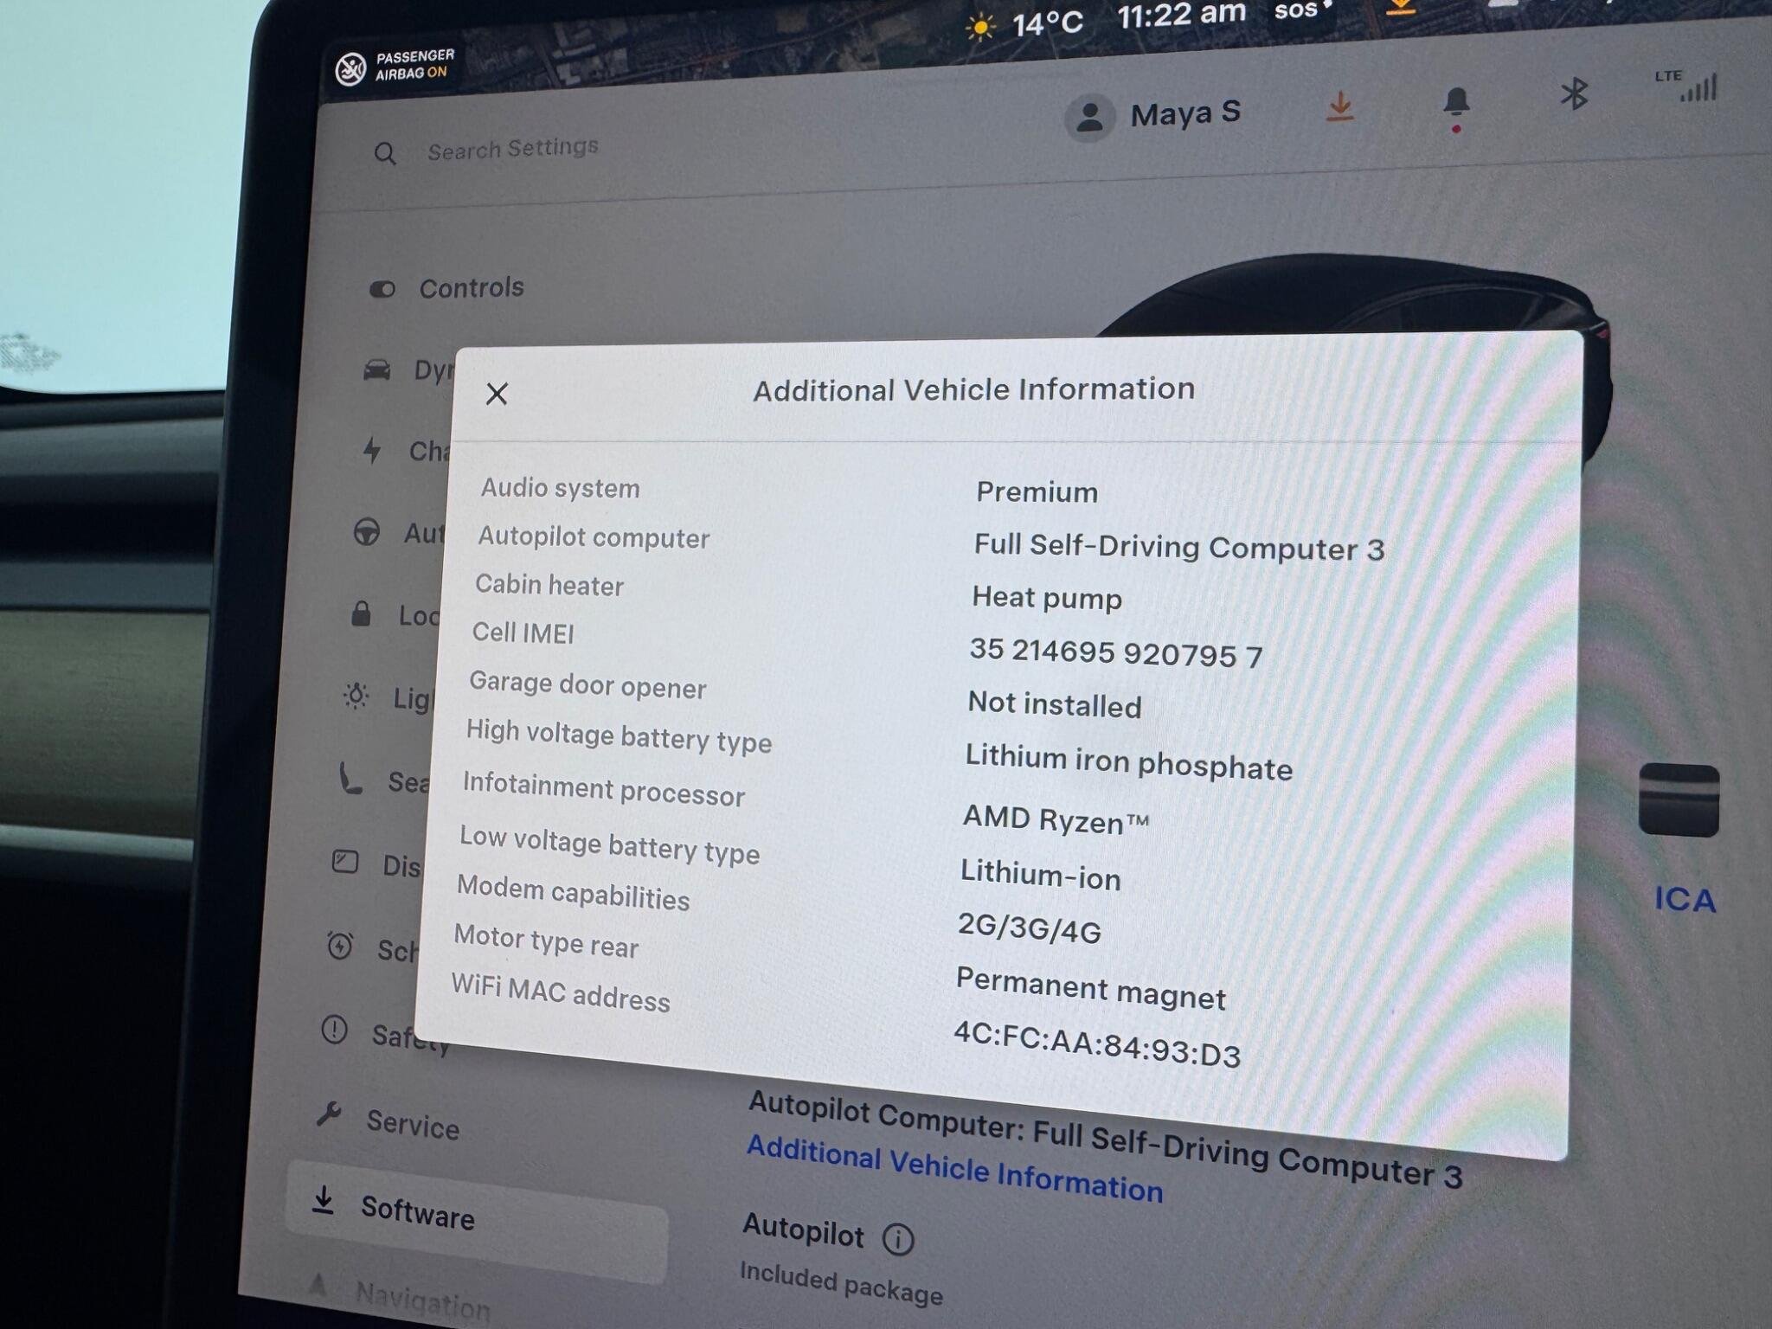Select the Software menu item
1772x1329 pixels.
[417, 1212]
